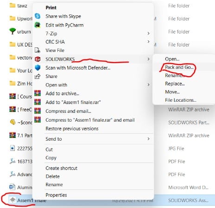Choose Restore previous versions

pos(72,129)
